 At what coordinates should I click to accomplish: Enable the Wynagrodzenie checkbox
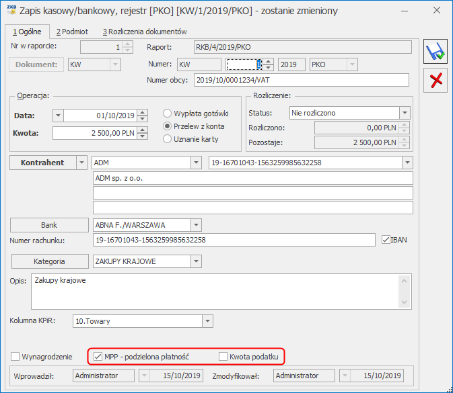[x=16, y=355]
